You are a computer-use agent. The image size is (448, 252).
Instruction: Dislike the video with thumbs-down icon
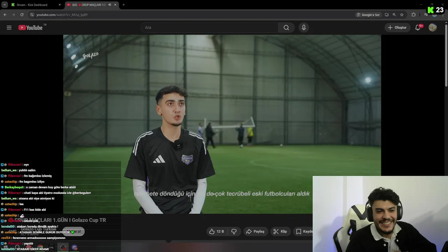234,231
